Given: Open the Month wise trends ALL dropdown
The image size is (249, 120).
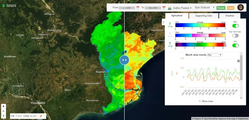Looking at the screenshot, I should (214, 55).
